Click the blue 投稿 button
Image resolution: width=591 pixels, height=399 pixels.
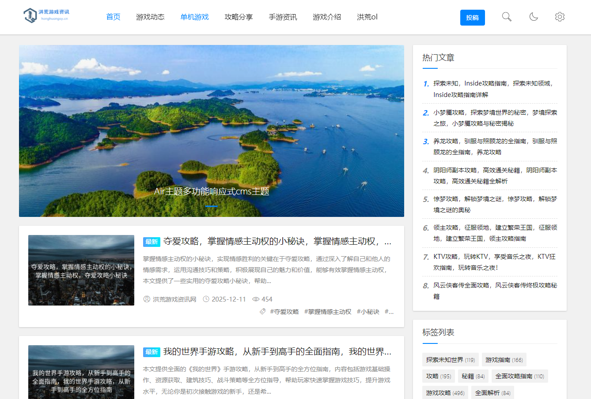472,18
